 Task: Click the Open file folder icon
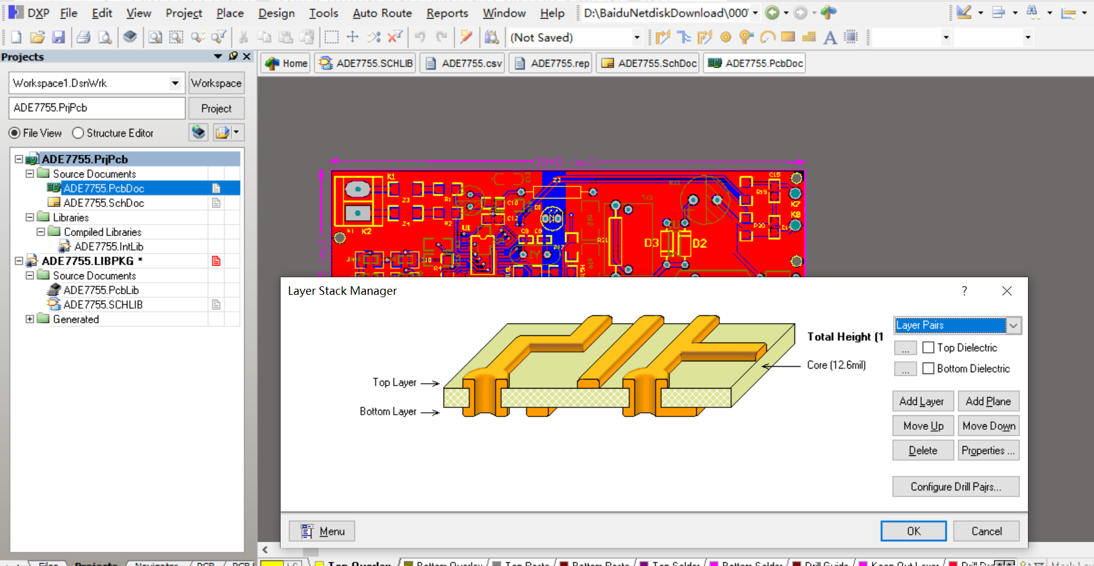tap(38, 38)
